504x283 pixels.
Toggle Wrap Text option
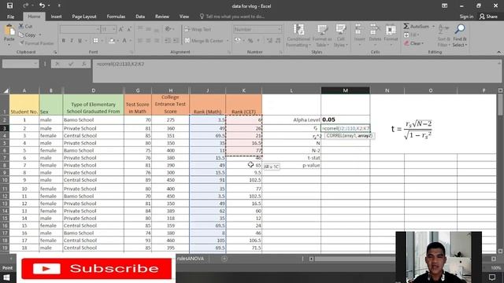coord(198,30)
